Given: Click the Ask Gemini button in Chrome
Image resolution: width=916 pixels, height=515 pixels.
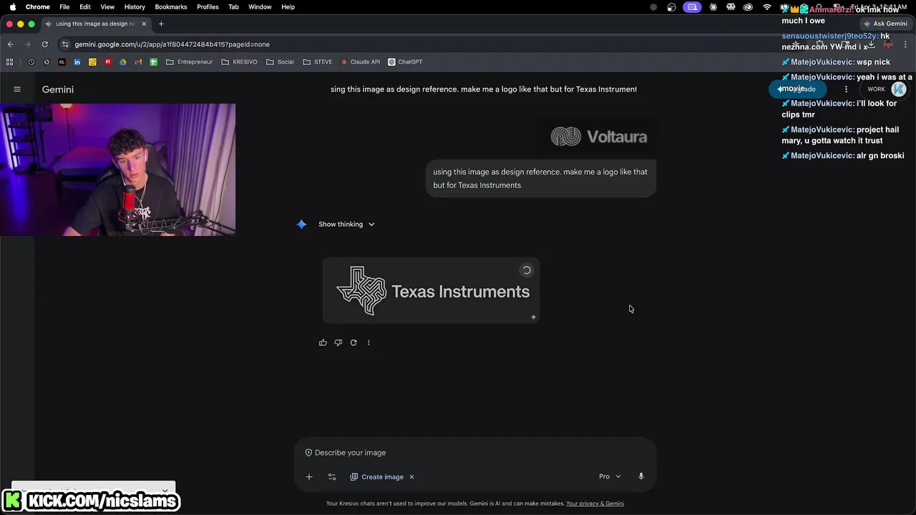Looking at the screenshot, I should point(885,24).
